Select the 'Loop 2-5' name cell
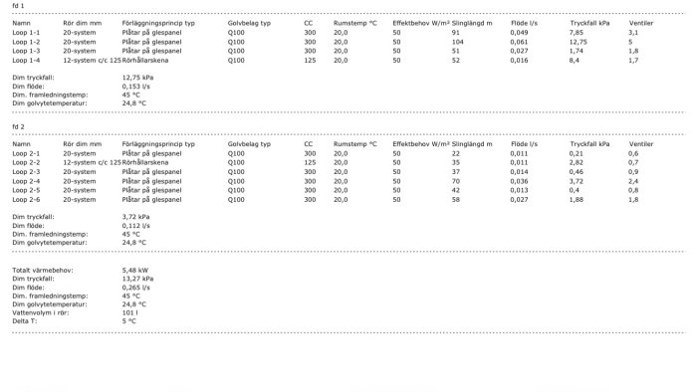 coord(26,190)
